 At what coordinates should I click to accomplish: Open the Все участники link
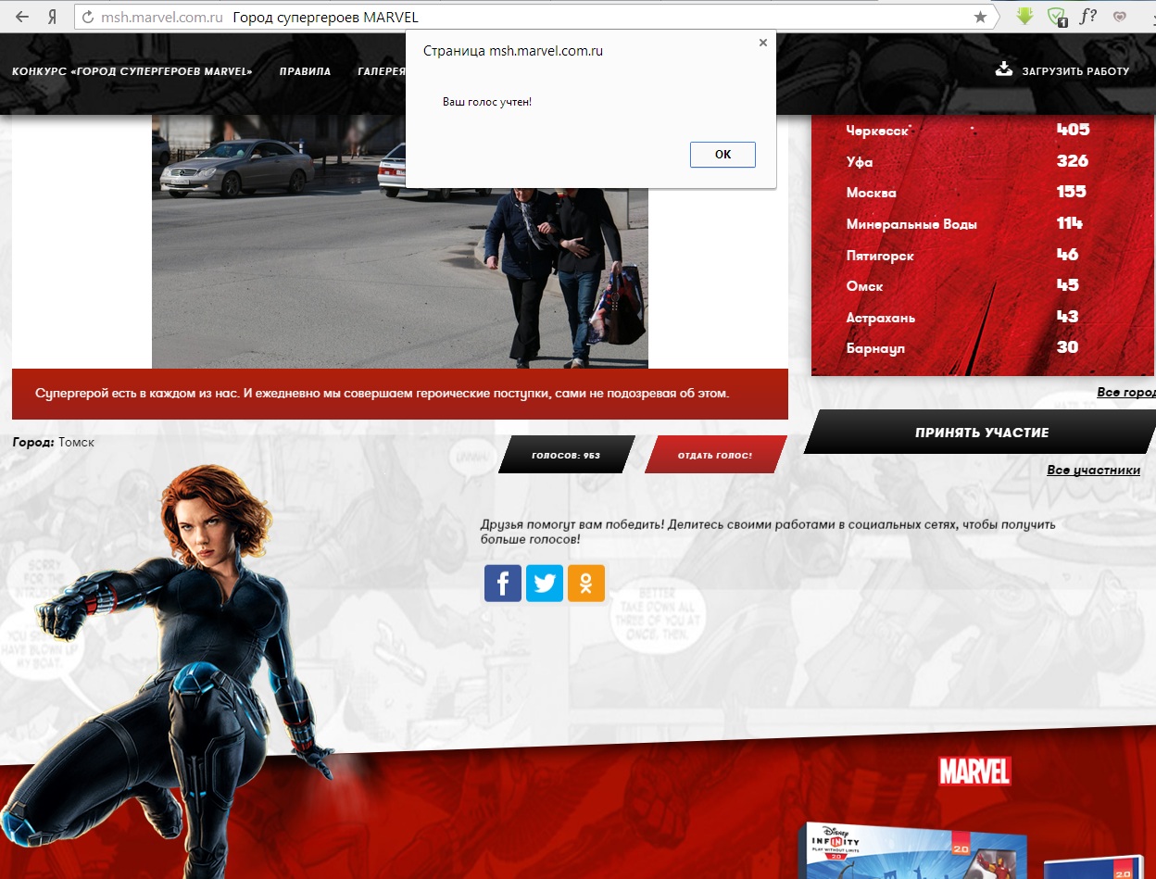pyautogui.click(x=1094, y=471)
